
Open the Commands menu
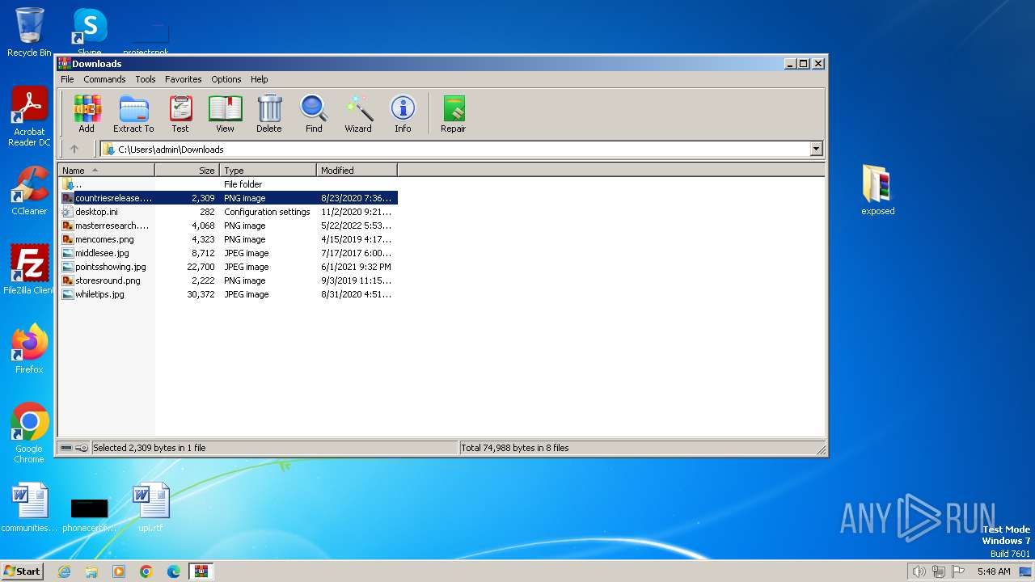click(x=104, y=79)
